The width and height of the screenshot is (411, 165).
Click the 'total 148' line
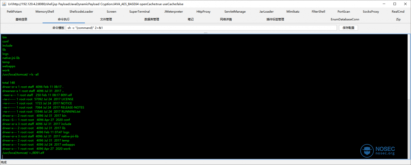[x=9, y=83]
